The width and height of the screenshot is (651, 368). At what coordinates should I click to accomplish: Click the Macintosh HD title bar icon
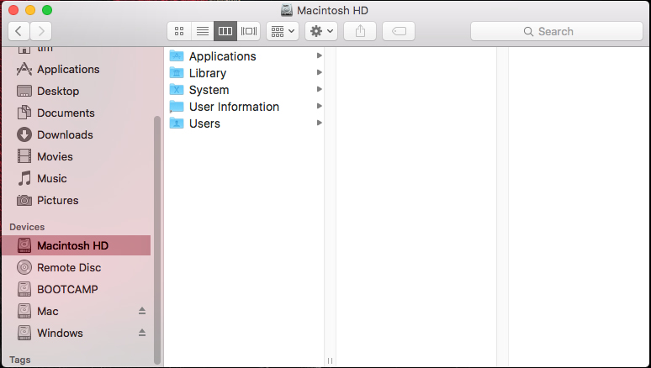pyautogui.click(x=287, y=10)
